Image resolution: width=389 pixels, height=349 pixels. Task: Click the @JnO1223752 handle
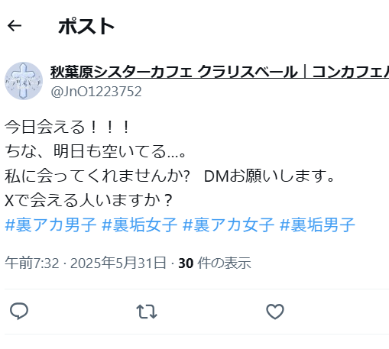[x=96, y=92]
